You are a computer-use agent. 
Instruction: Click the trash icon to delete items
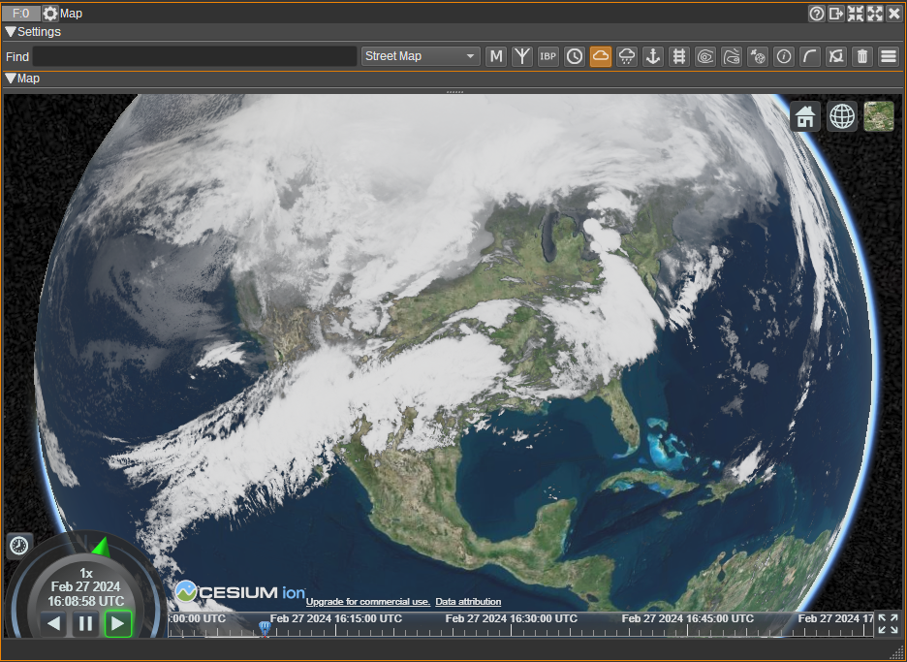(x=862, y=56)
